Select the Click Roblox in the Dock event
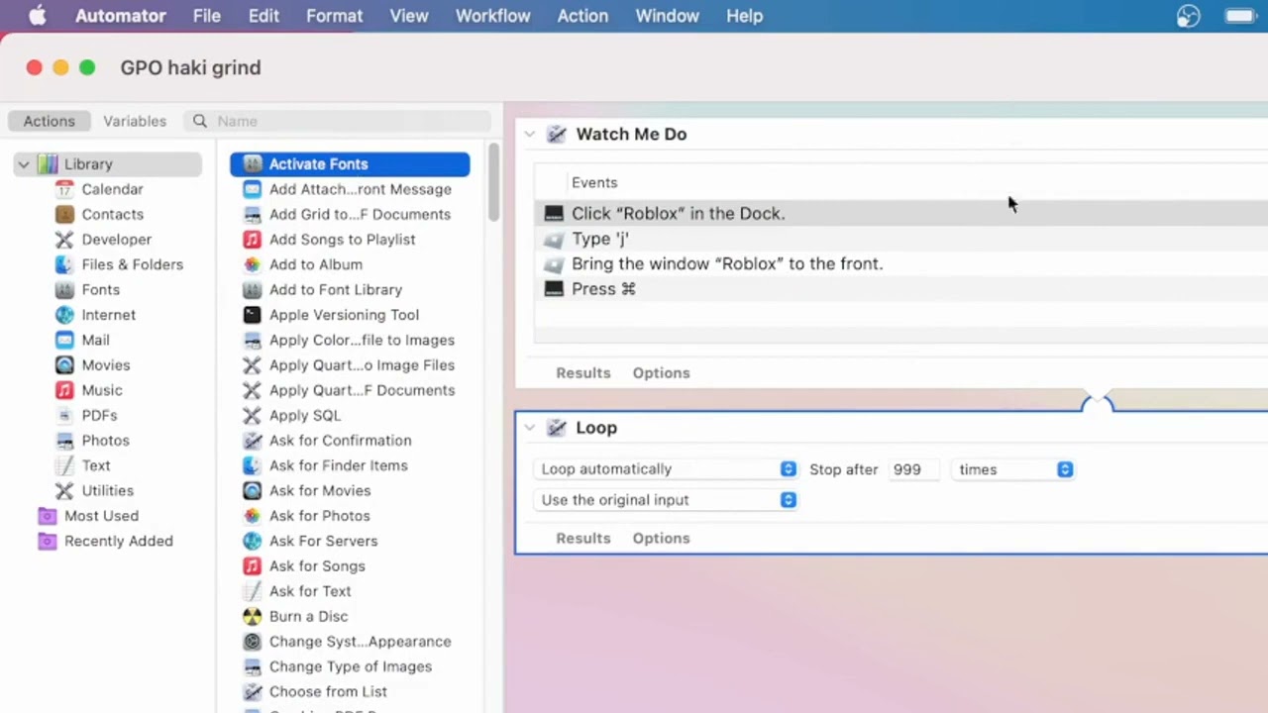The height and width of the screenshot is (713, 1268). coord(900,213)
